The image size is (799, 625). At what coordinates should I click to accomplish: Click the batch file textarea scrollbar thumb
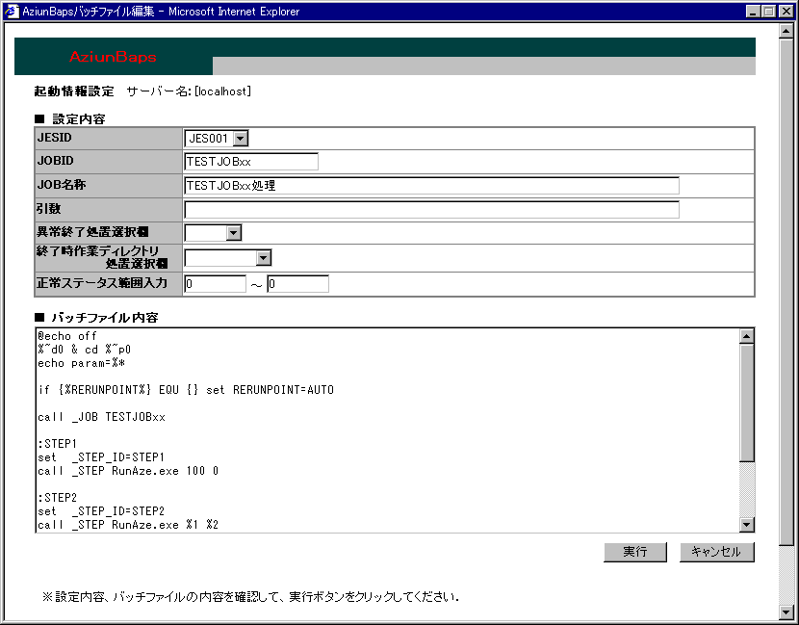point(746,403)
